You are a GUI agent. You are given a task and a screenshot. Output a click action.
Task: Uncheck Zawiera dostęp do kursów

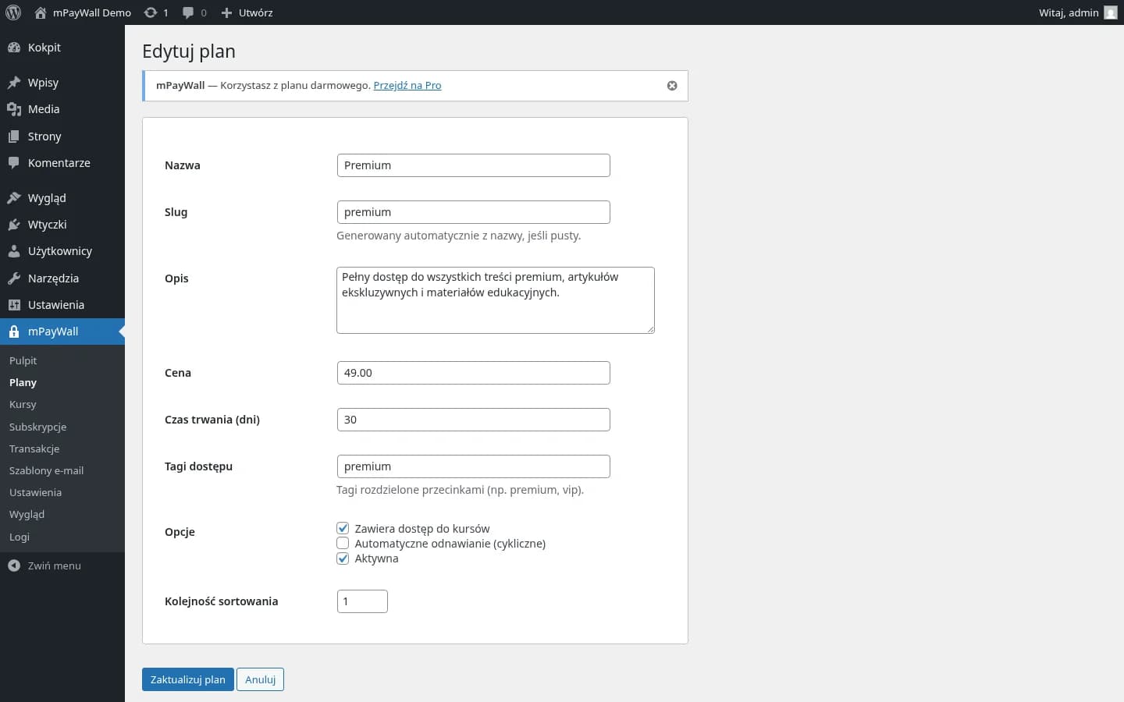[x=343, y=528]
